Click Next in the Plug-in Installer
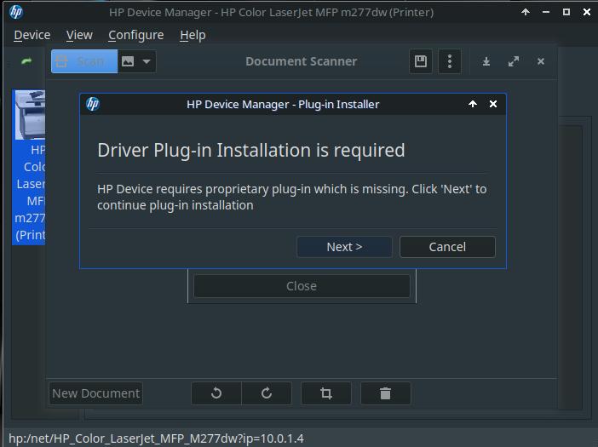This screenshot has height=447, width=598. coord(344,247)
